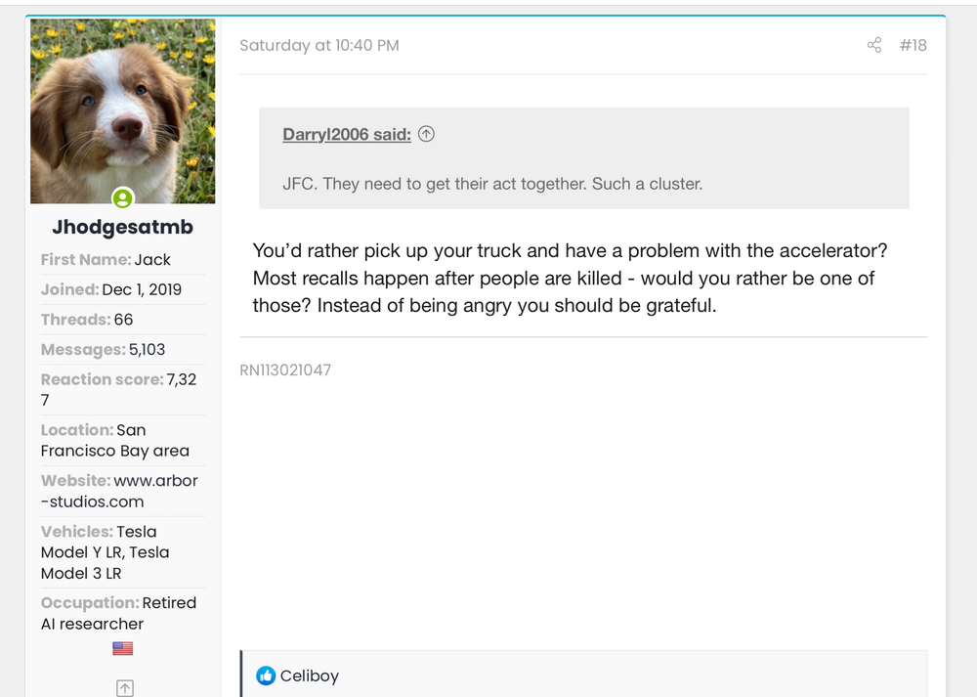Open post number #18 permalink
The image size is (977, 697).
tap(913, 45)
